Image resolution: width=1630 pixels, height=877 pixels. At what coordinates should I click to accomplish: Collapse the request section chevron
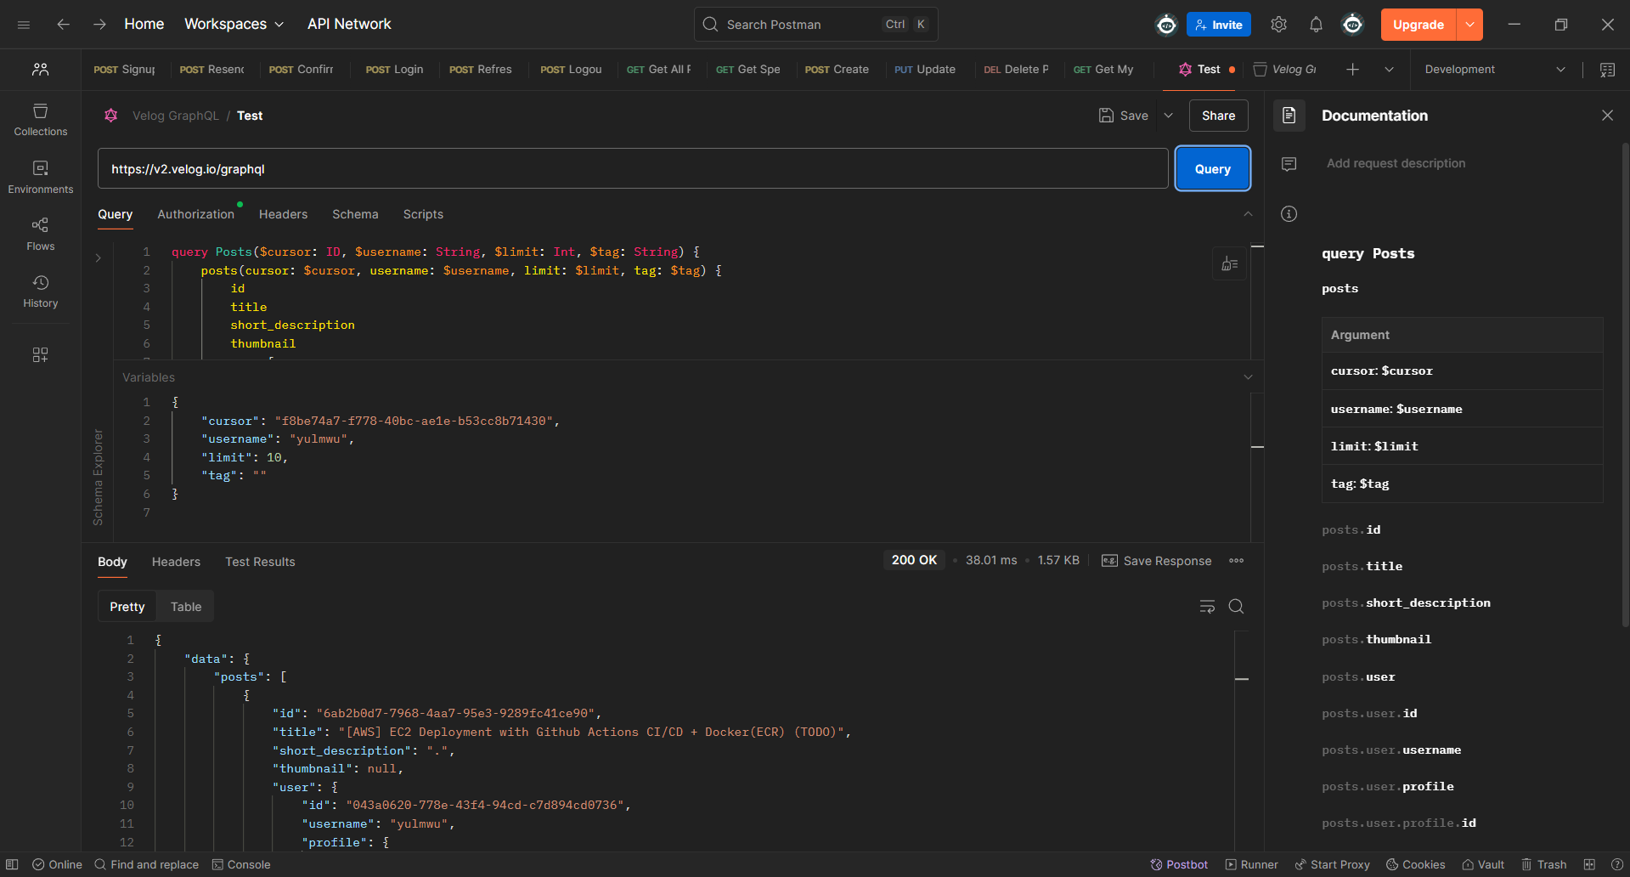click(1248, 214)
